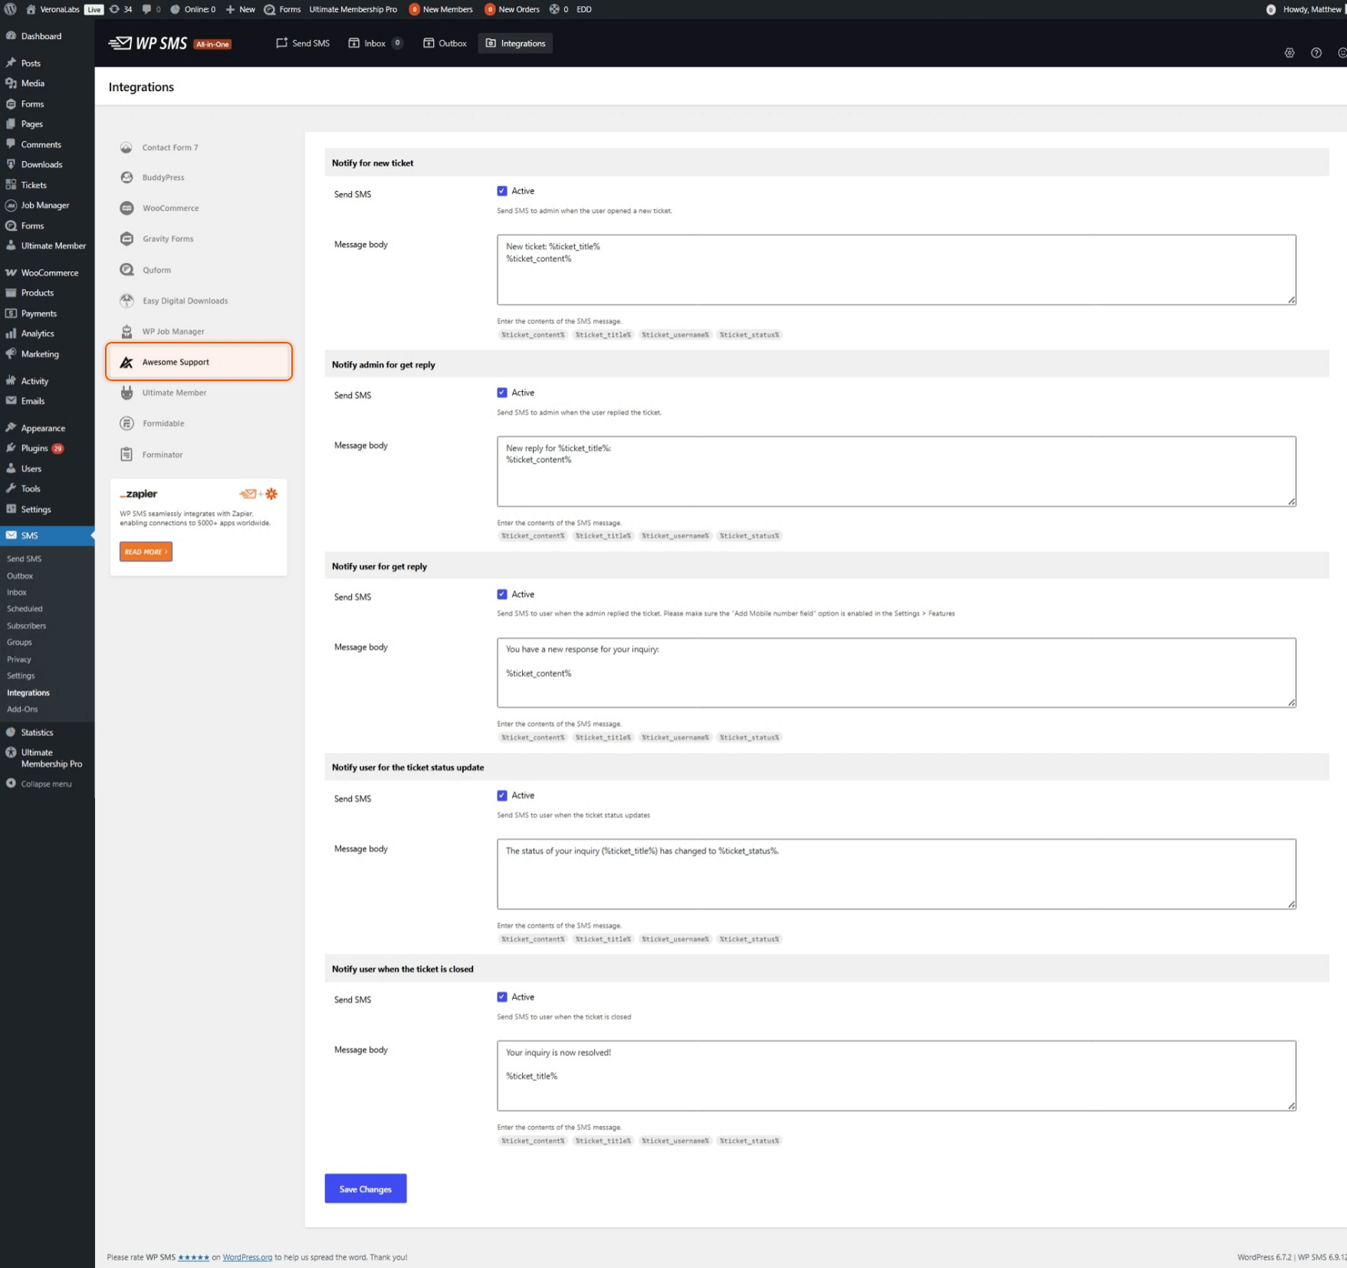Select the Forminator clipboard icon
This screenshot has height=1268, width=1347.
click(126, 455)
